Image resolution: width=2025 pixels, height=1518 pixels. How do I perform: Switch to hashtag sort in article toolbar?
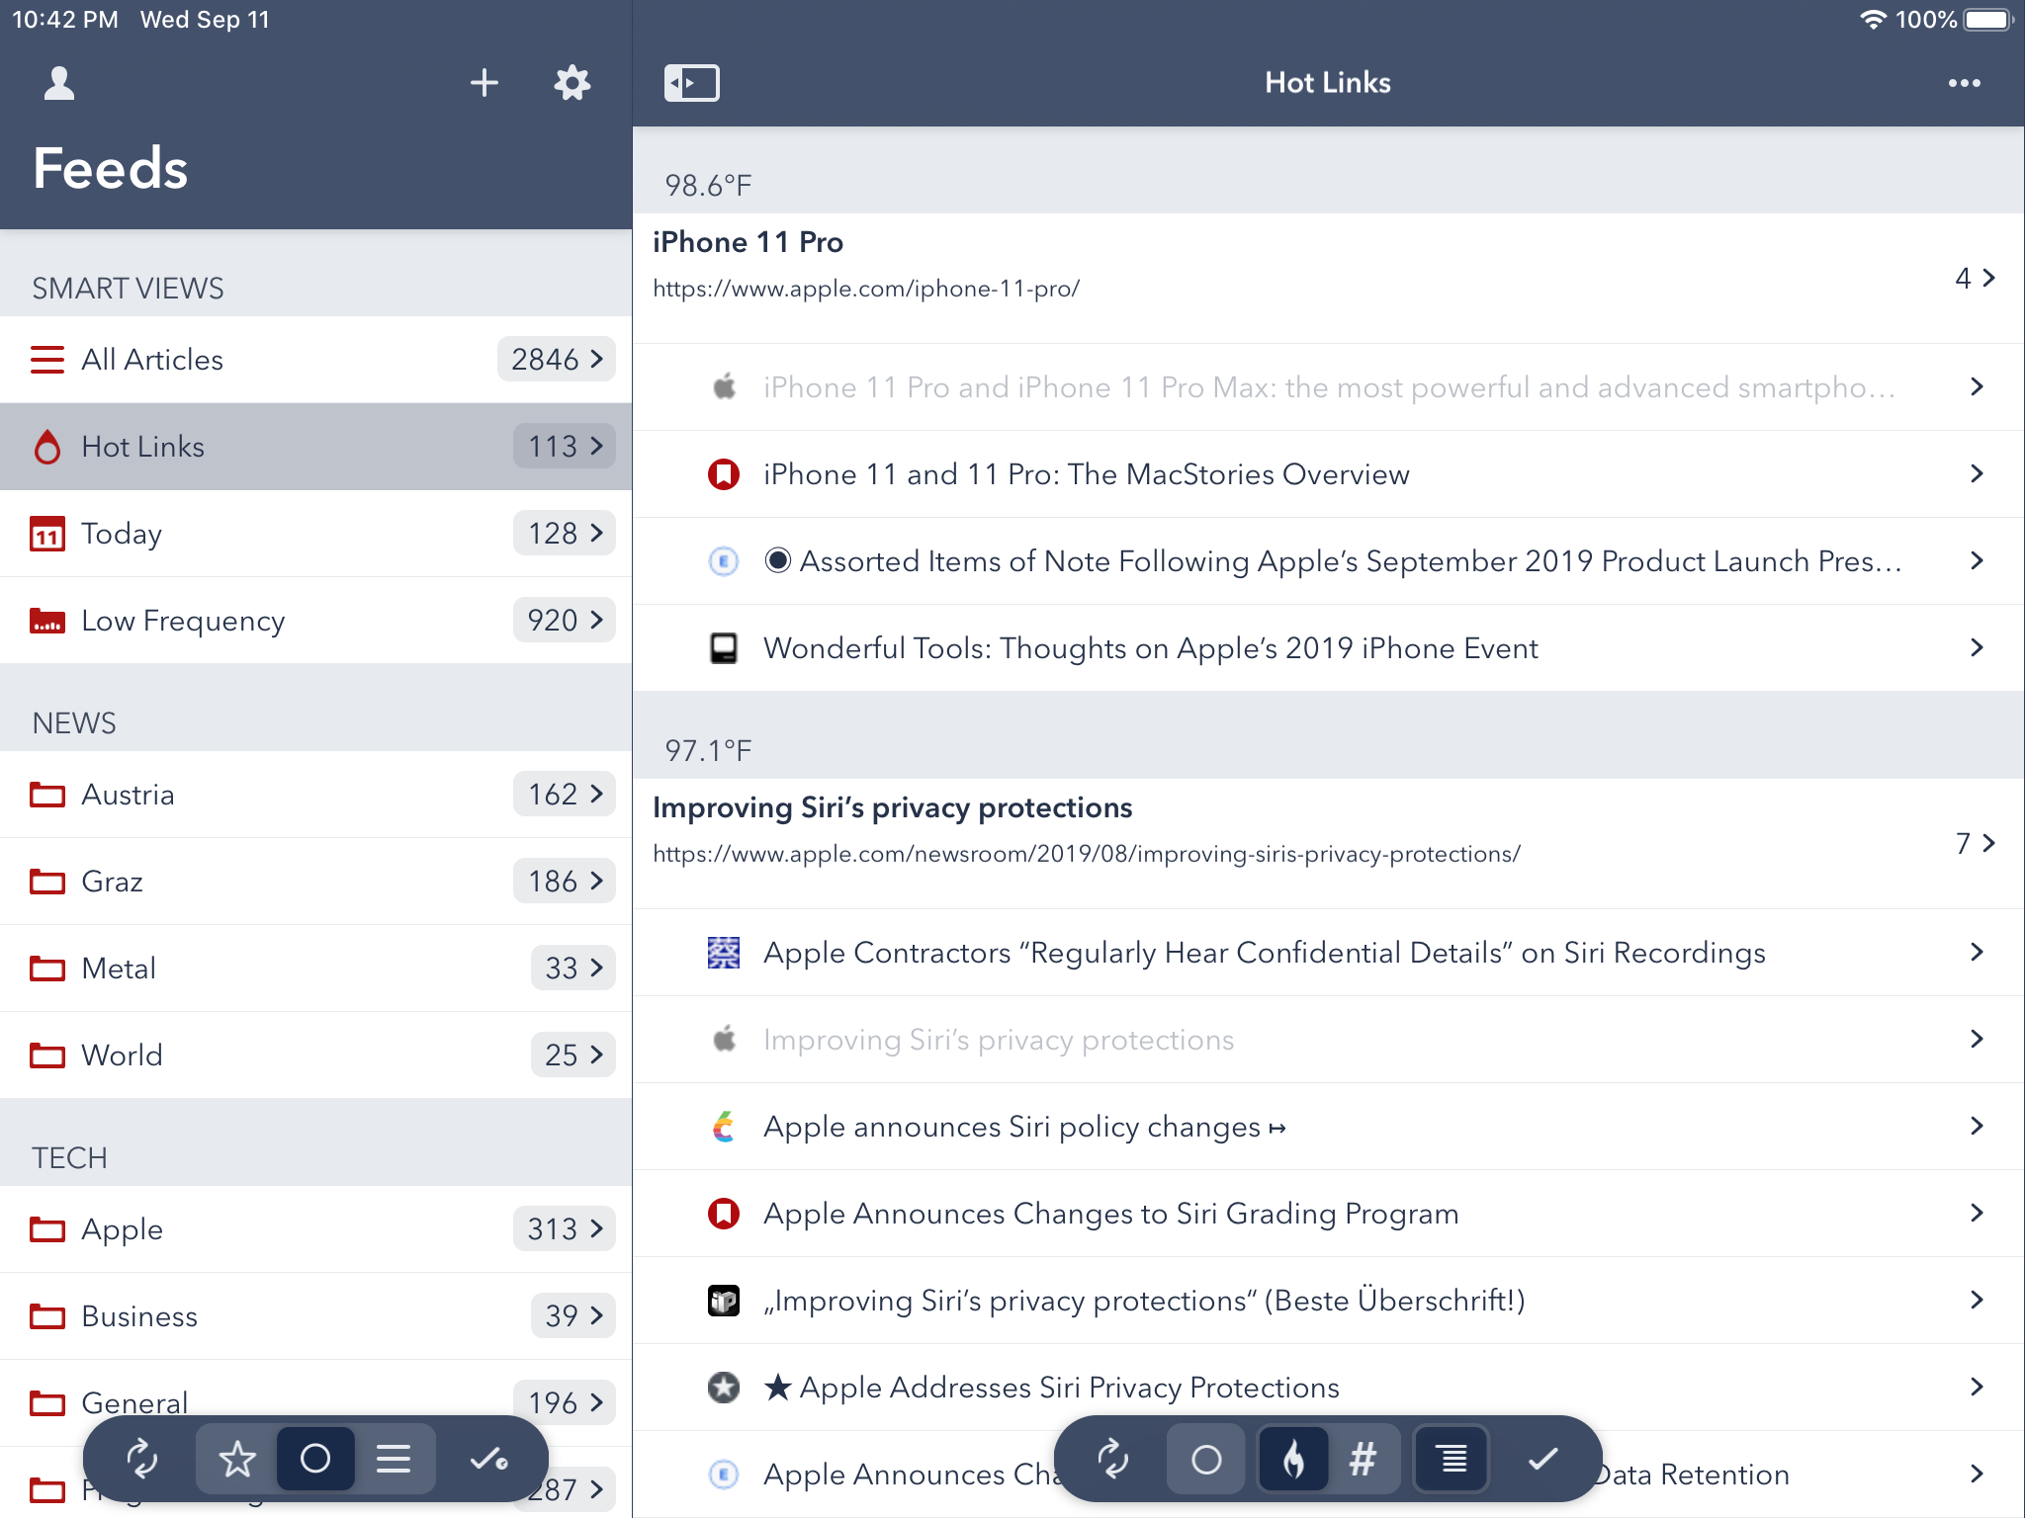tap(1363, 1459)
